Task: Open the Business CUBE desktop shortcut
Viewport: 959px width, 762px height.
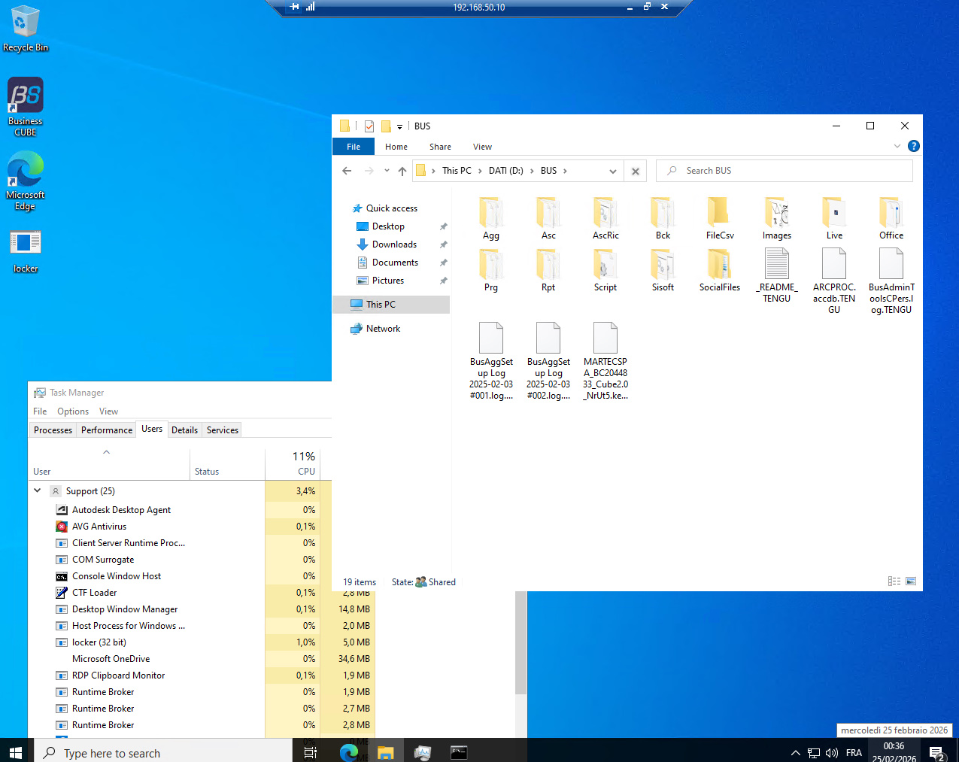Action: [26, 107]
